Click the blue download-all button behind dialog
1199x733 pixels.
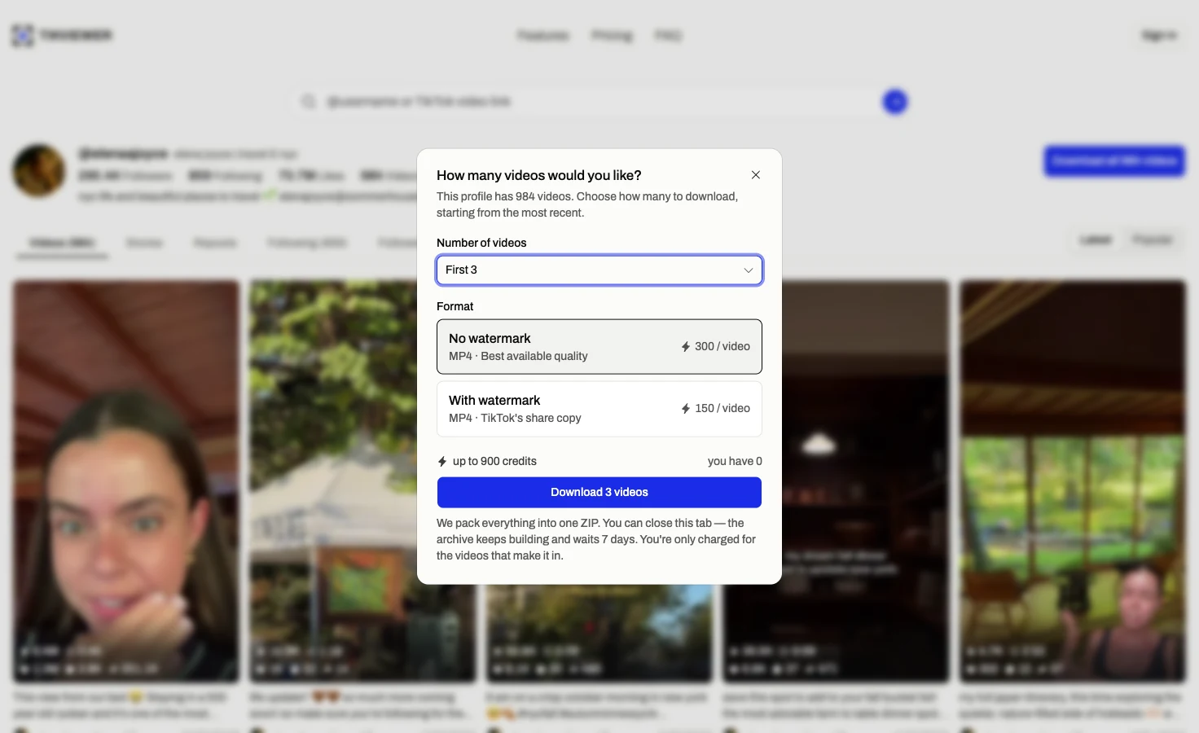tap(1114, 160)
